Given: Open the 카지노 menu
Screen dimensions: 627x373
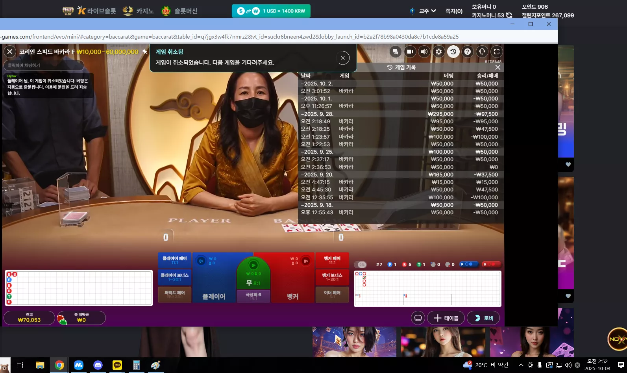Looking at the screenshot, I should pos(138,11).
